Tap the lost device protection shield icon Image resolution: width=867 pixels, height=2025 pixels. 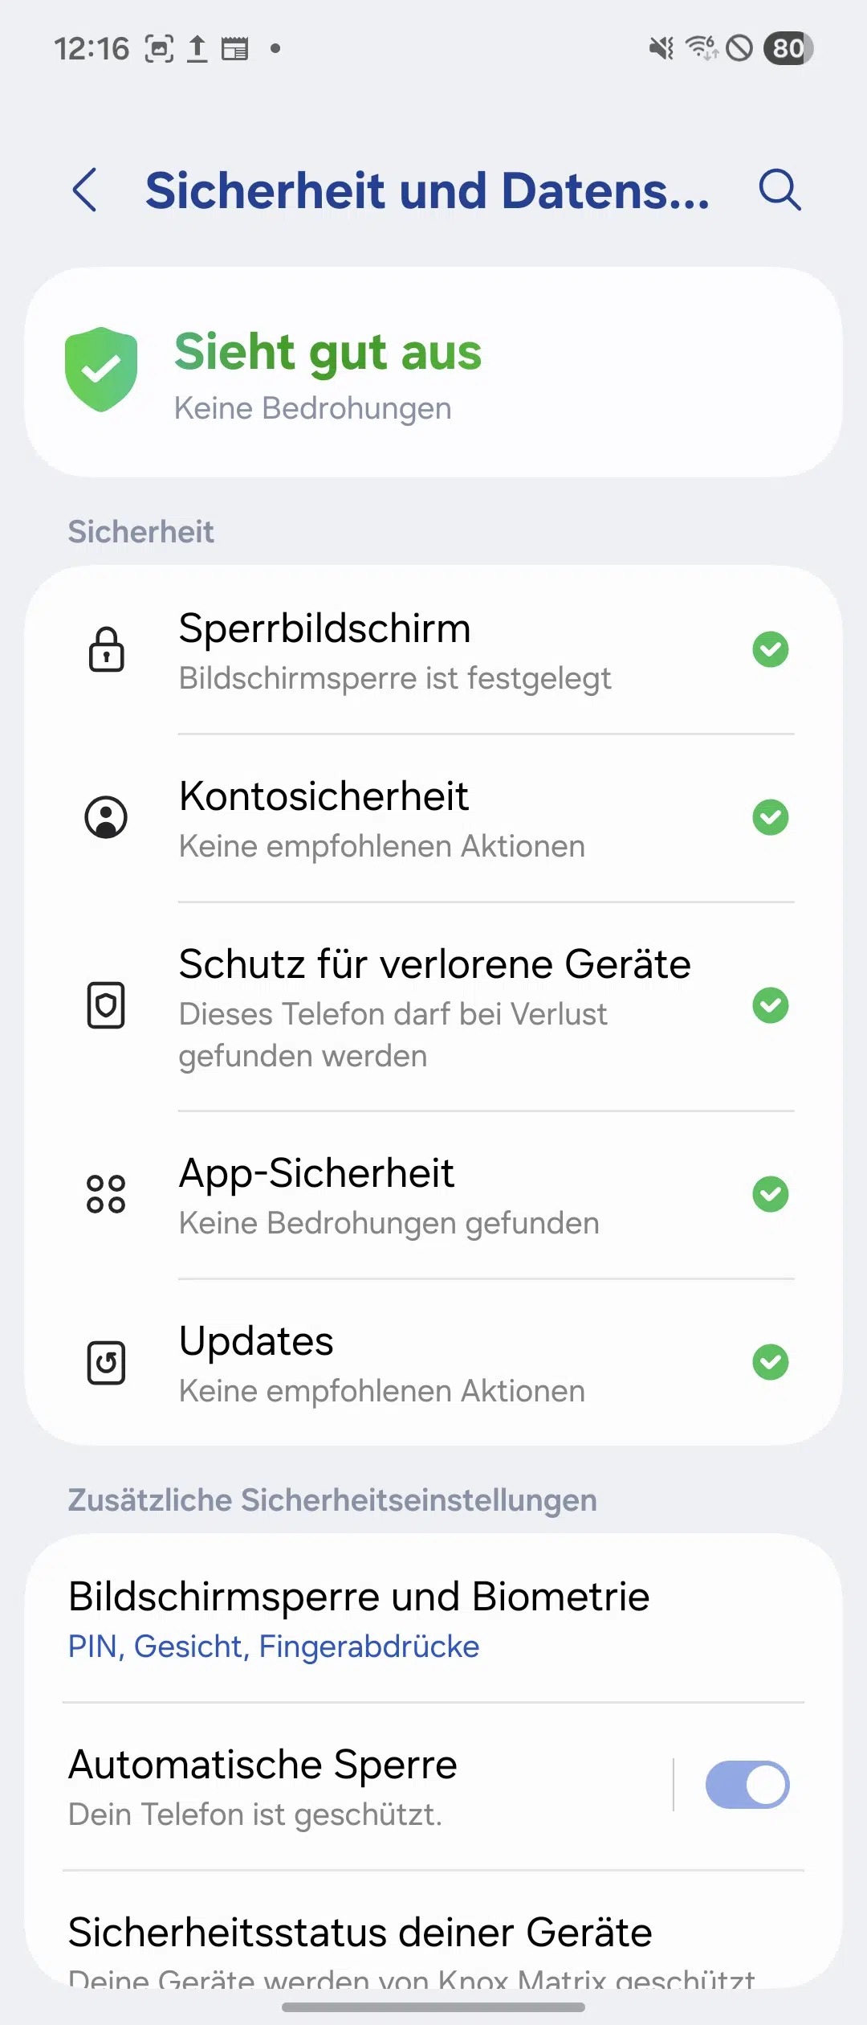106,1005
